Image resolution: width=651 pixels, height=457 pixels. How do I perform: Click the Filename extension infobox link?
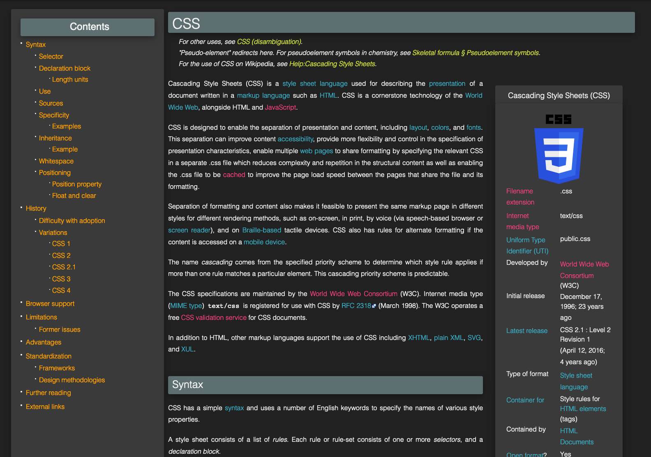(520, 197)
